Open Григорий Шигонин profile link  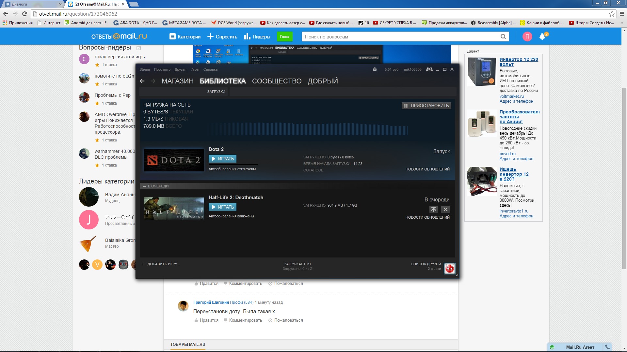pyautogui.click(x=211, y=302)
